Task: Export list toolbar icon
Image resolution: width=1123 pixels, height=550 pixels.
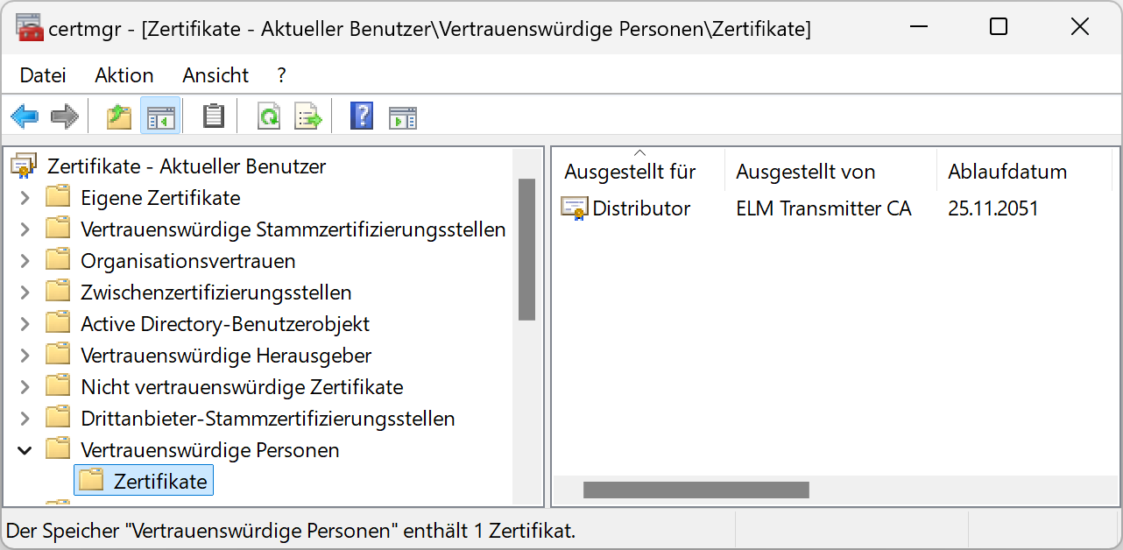Action: [308, 116]
